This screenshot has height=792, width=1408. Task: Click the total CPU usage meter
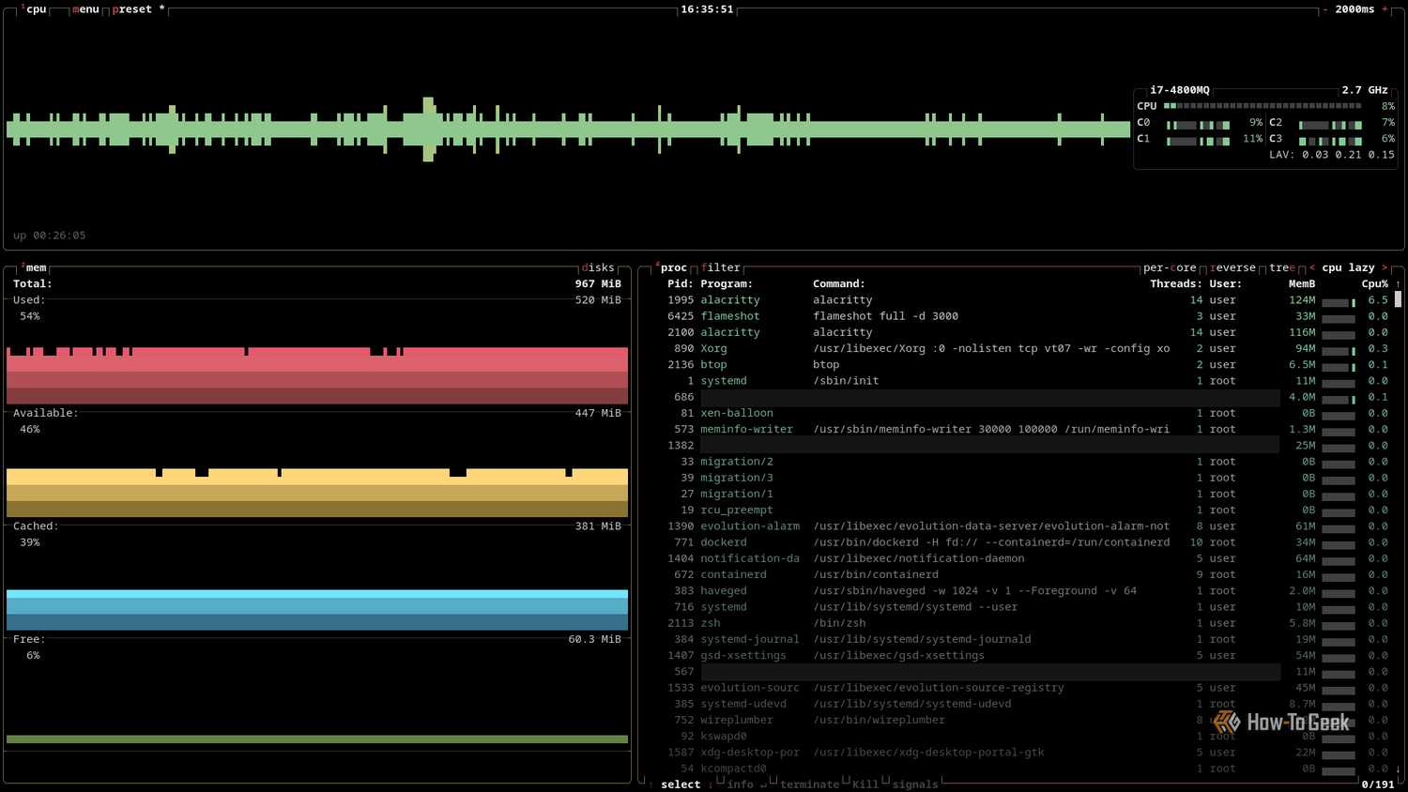click(x=1263, y=106)
